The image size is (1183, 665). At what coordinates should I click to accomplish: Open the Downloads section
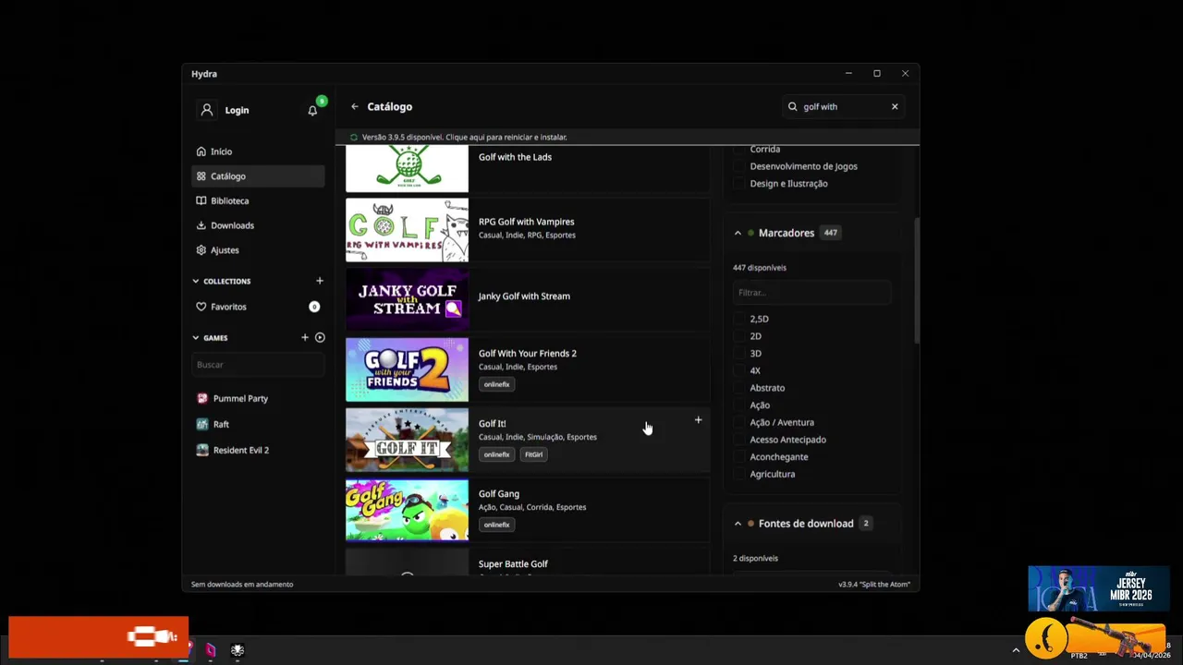(x=258, y=225)
